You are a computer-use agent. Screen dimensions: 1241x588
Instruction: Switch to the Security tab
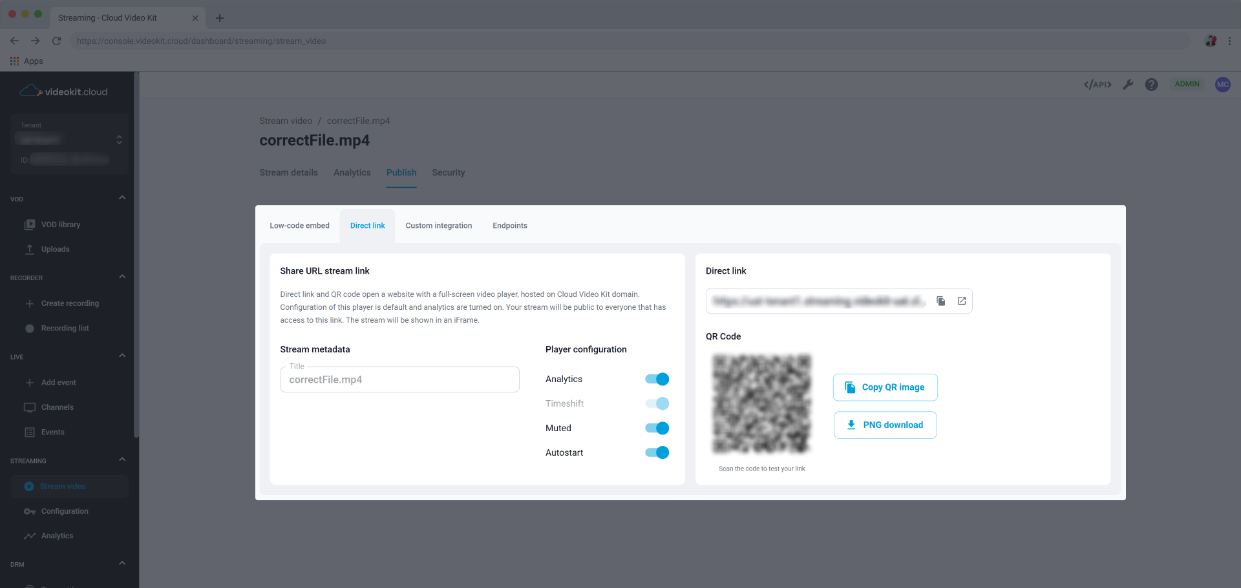[449, 172]
